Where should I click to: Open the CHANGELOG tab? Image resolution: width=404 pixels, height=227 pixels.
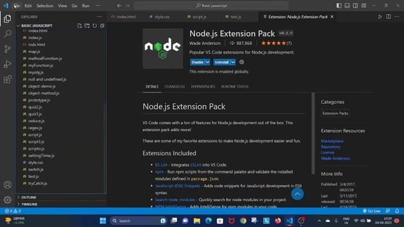pyautogui.click(x=175, y=87)
